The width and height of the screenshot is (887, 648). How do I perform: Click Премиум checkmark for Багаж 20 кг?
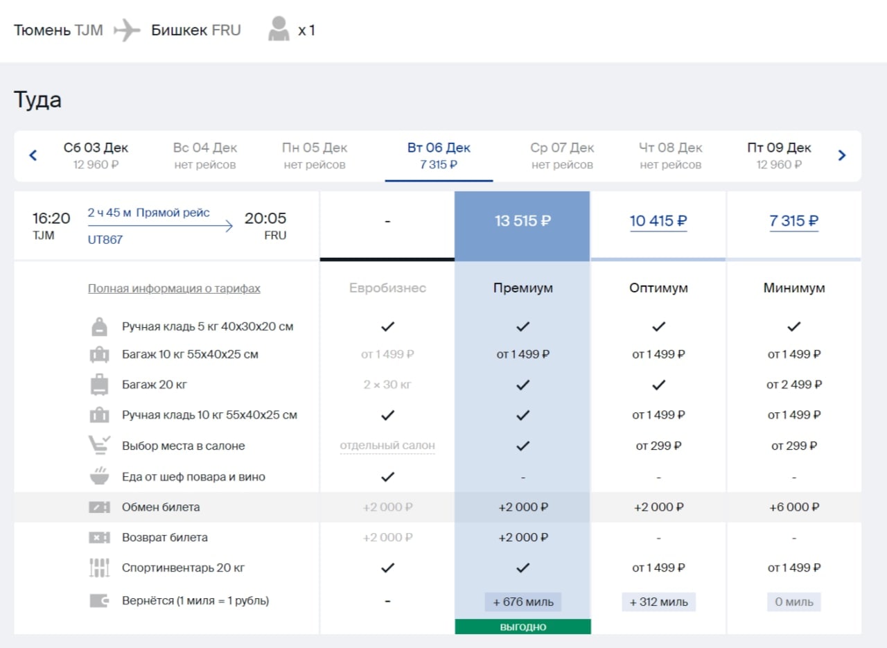point(523,385)
